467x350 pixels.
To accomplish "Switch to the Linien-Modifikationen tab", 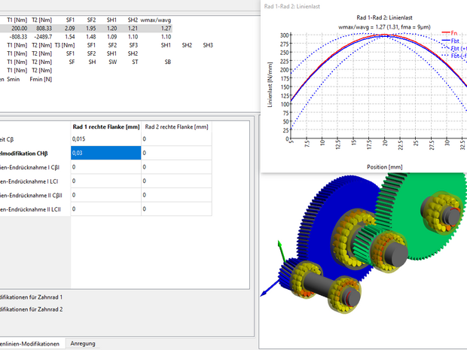I will click(x=30, y=343).
